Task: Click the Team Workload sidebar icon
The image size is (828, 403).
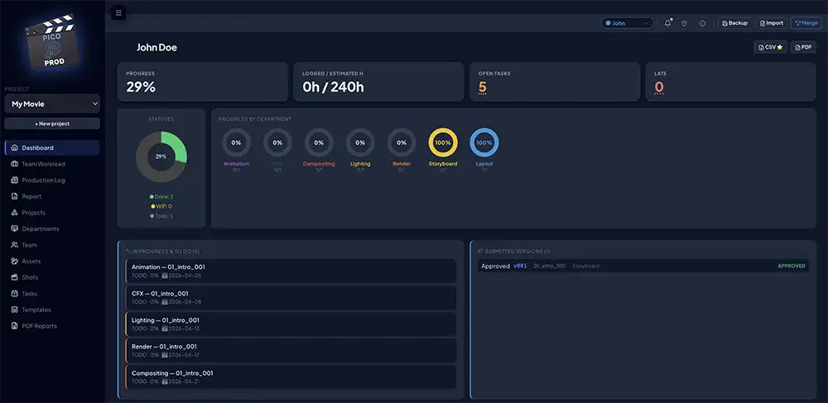Action: pos(15,164)
